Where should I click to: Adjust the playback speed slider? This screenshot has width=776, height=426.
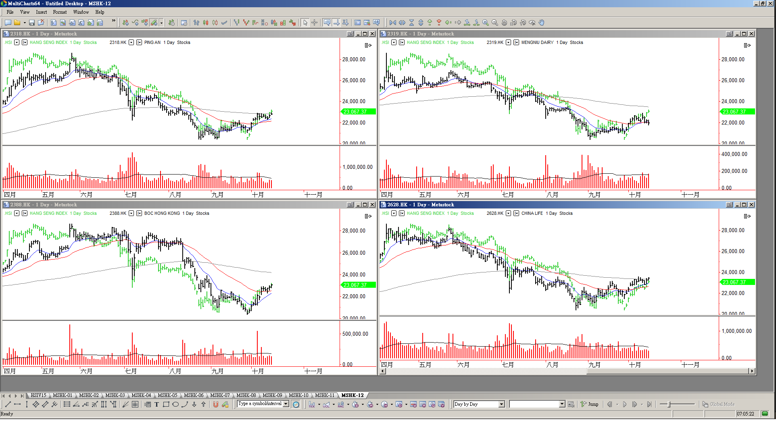(670, 404)
